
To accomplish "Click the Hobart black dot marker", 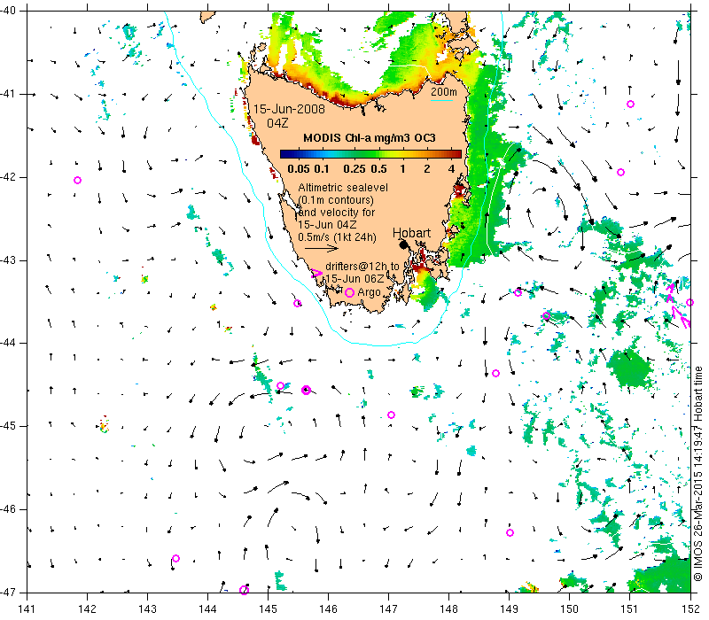I will click(404, 245).
